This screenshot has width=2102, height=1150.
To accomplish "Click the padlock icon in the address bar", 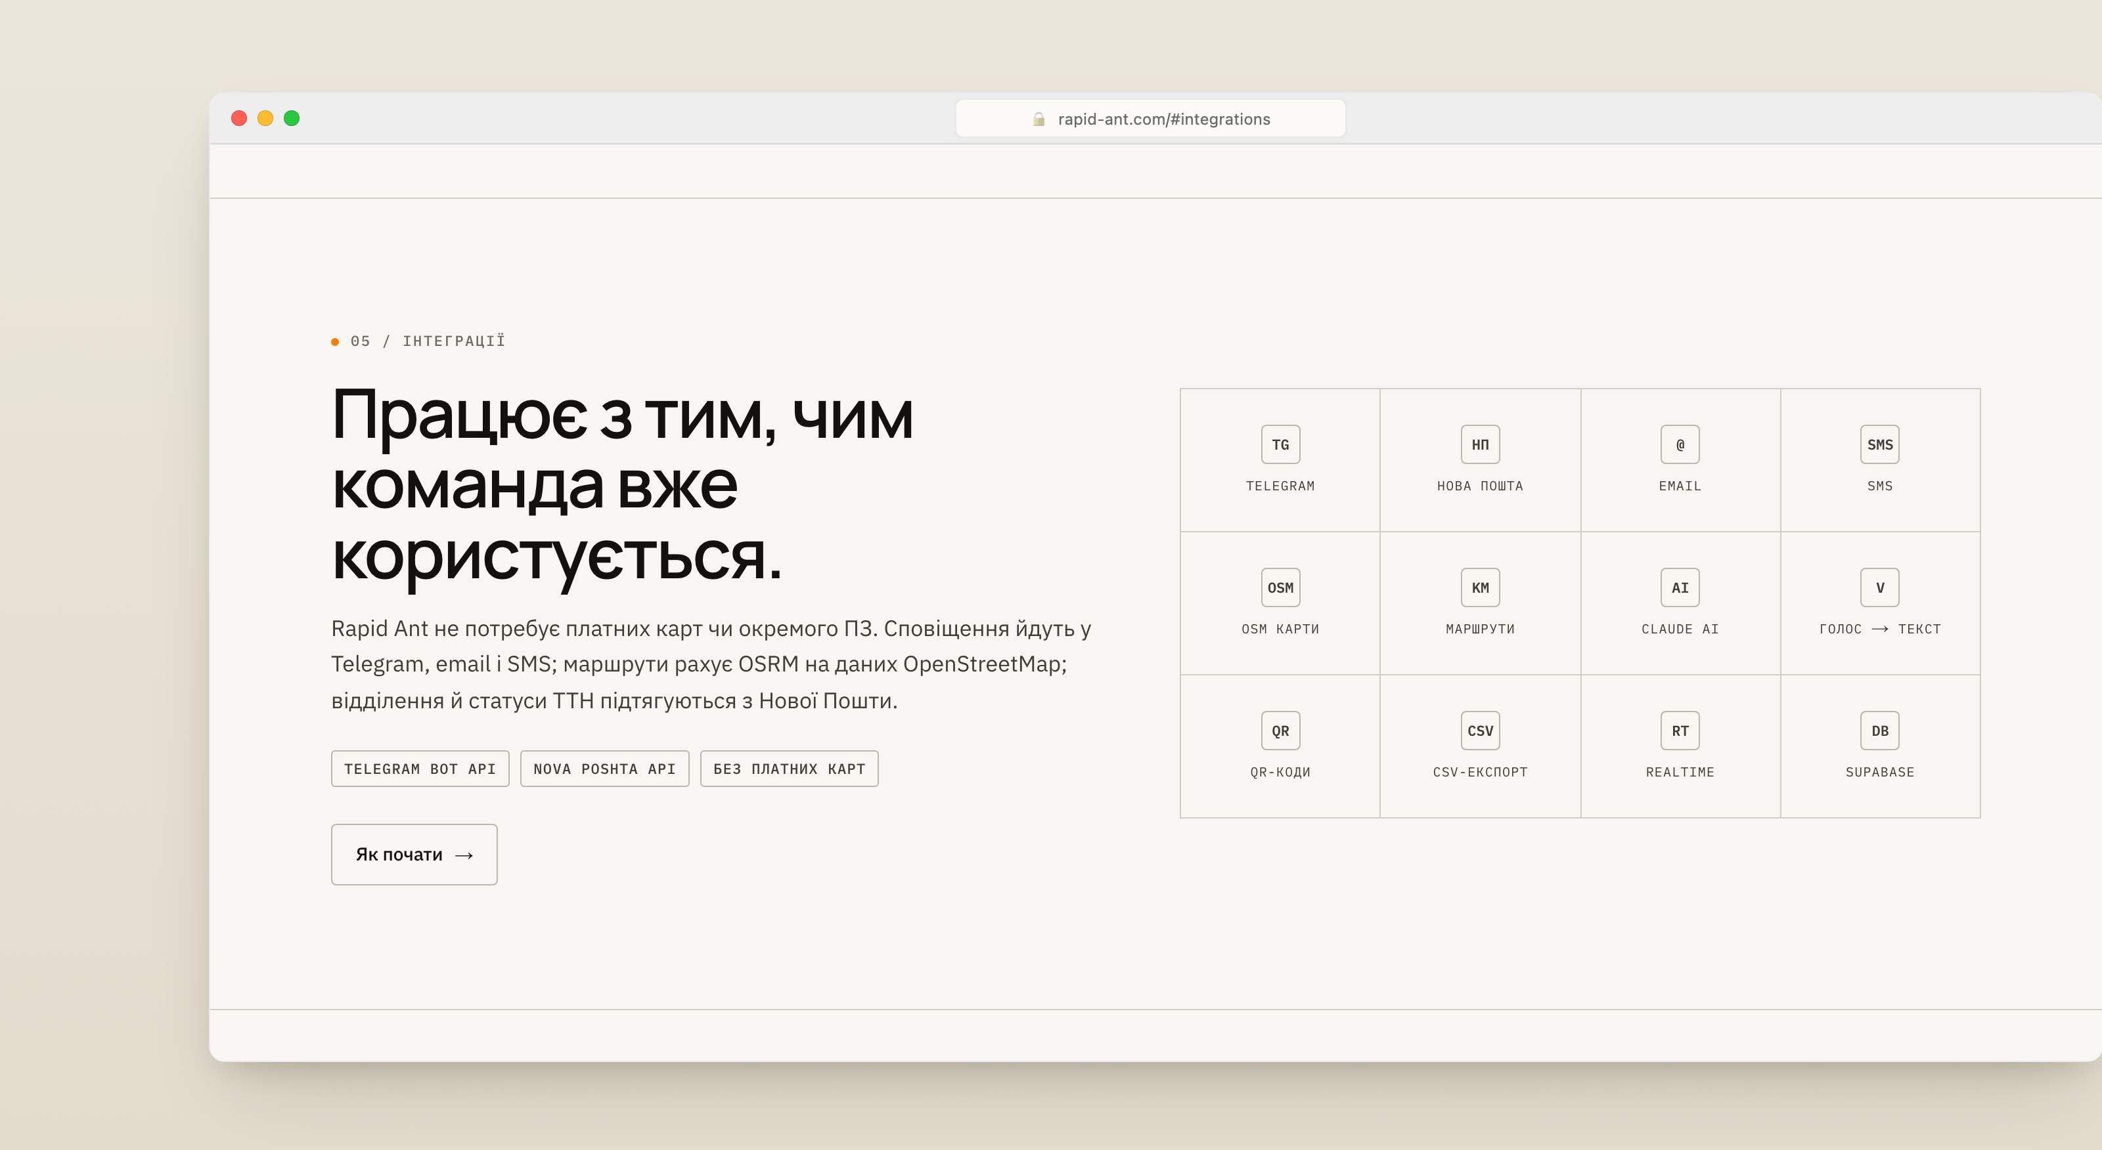I will (x=1039, y=119).
